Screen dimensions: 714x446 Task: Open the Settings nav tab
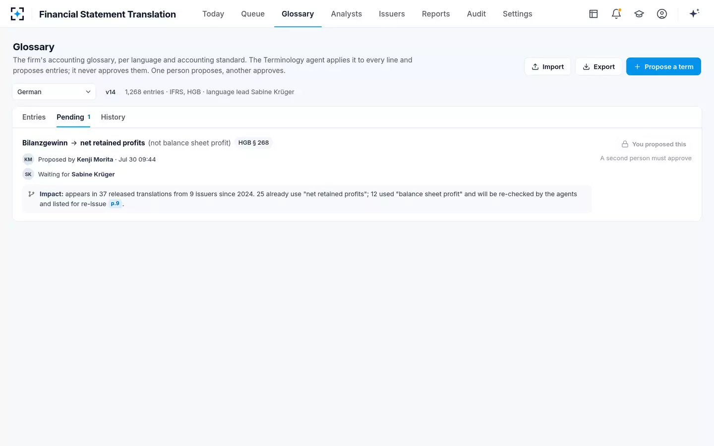[x=518, y=14]
